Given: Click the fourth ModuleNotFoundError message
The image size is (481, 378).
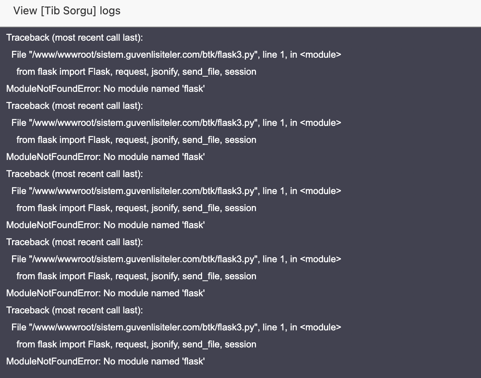Looking at the screenshot, I should [x=106, y=293].
